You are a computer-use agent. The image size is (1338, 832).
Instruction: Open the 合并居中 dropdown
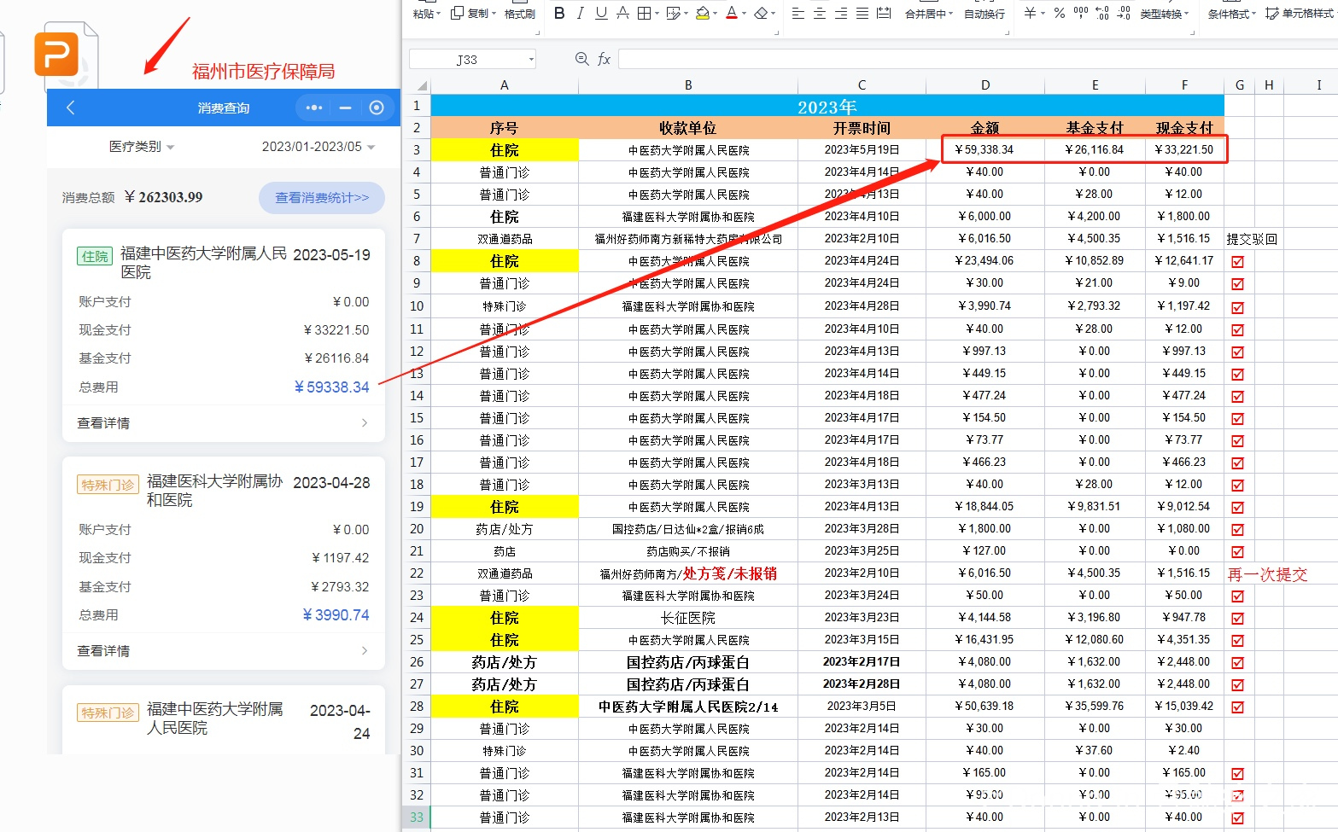929,14
